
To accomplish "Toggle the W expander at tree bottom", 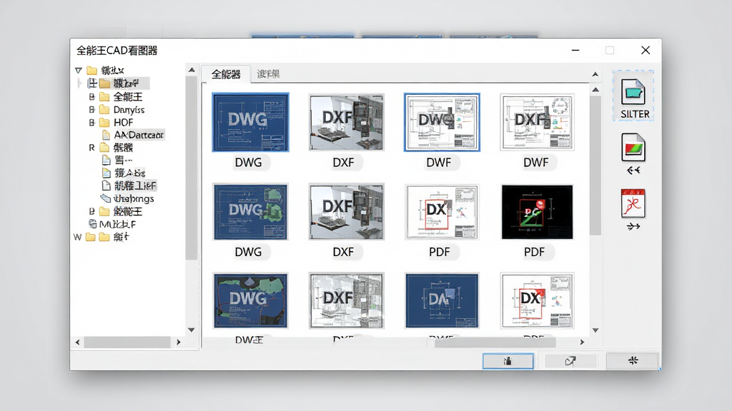I will click(x=77, y=237).
